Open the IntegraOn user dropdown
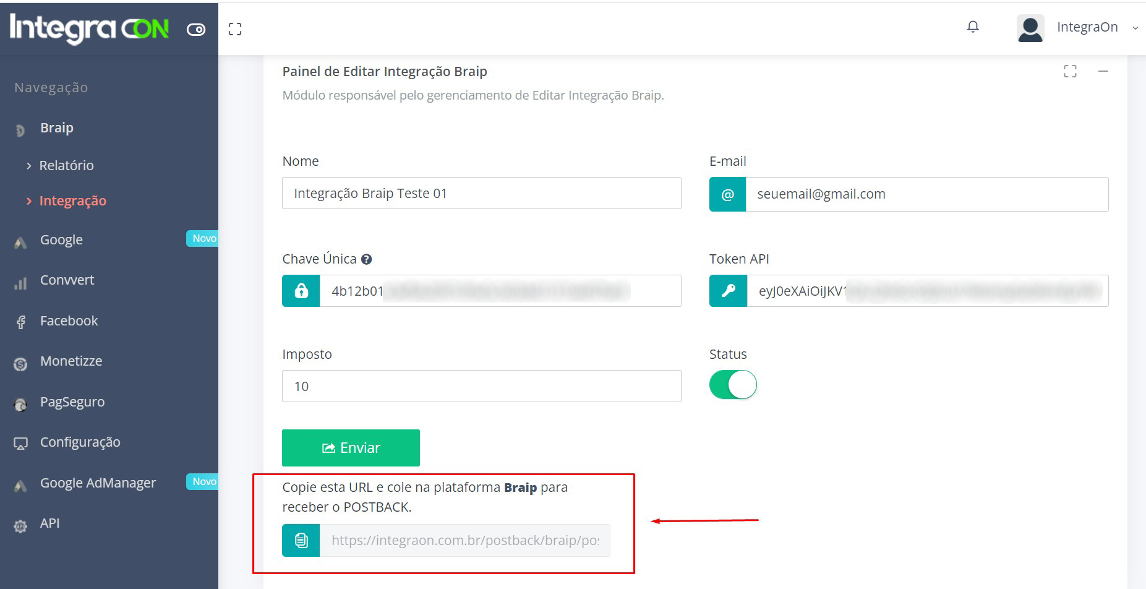The width and height of the screenshot is (1146, 589). point(1096,27)
